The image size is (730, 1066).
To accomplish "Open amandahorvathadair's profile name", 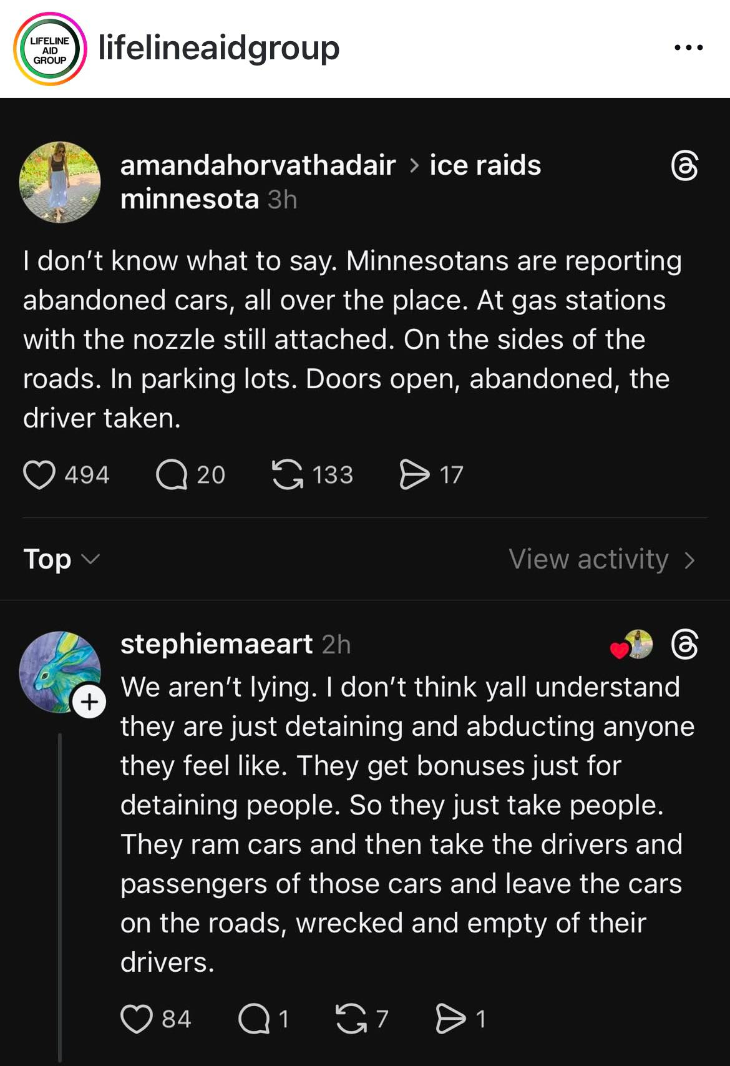I will [258, 166].
